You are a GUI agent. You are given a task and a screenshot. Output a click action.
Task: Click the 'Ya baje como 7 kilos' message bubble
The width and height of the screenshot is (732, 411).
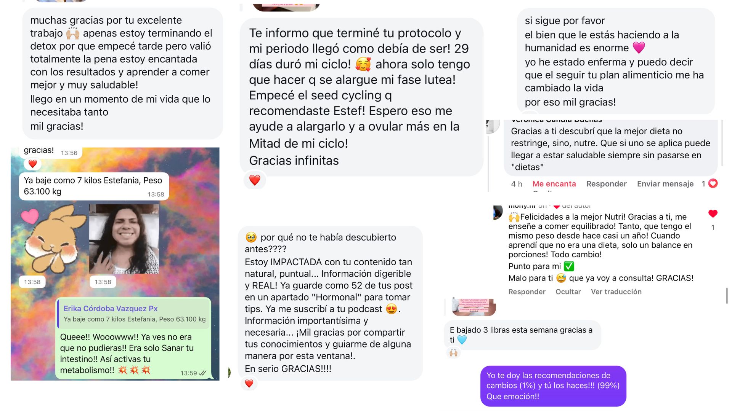point(94,186)
